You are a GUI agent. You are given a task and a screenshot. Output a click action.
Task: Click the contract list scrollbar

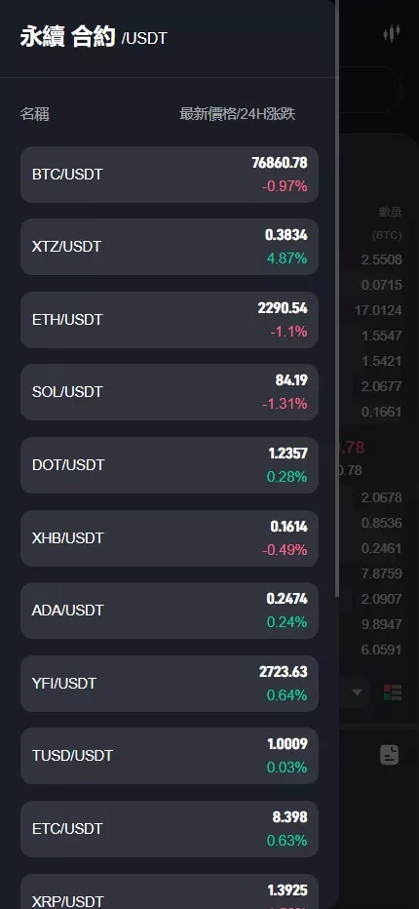pyautogui.click(x=337, y=298)
